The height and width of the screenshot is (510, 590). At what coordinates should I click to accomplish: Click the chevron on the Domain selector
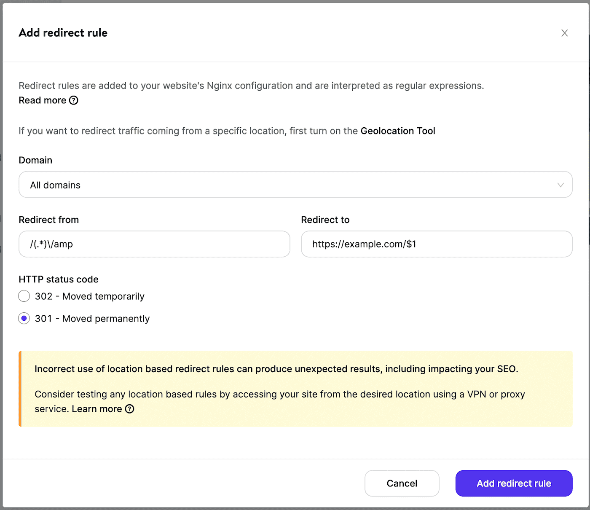click(x=560, y=185)
